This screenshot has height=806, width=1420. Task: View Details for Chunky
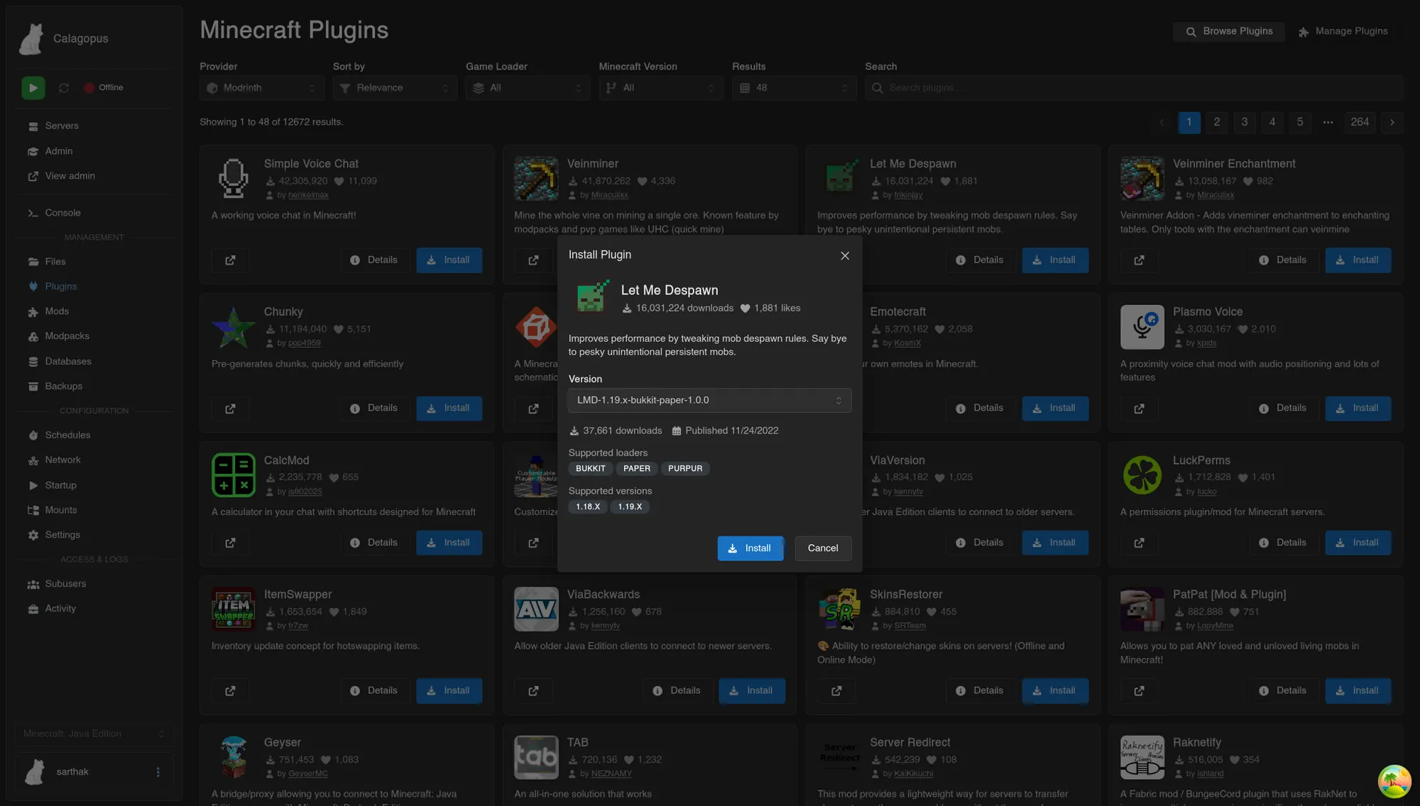tap(374, 409)
